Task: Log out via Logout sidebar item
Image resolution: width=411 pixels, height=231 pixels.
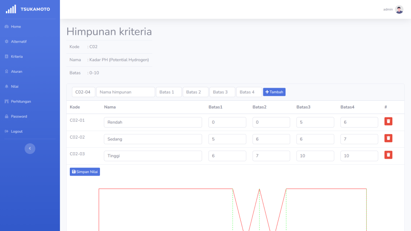Action: [x=16, y=131]
